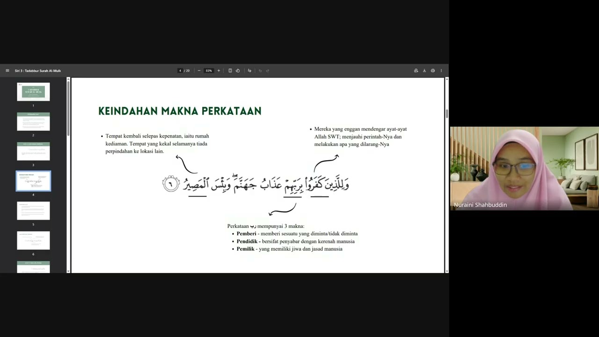Click the scroll-down arrow of document scrollbar

pyautogui.click(x=447, y=271)
